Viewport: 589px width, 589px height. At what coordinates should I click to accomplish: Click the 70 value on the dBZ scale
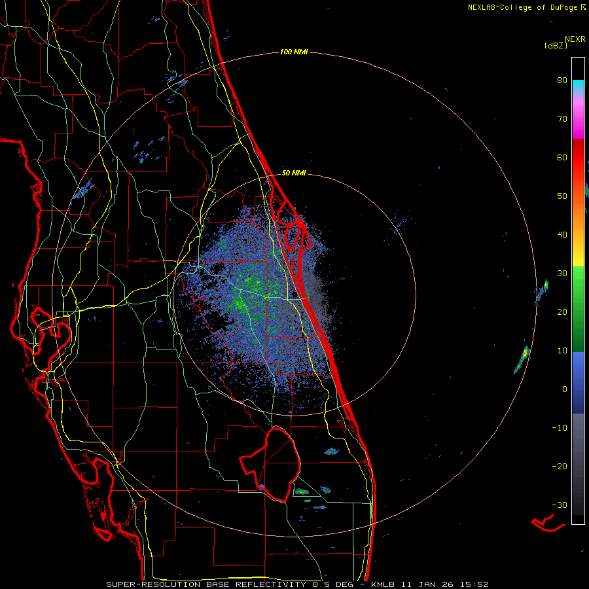(x=562, y=119)
